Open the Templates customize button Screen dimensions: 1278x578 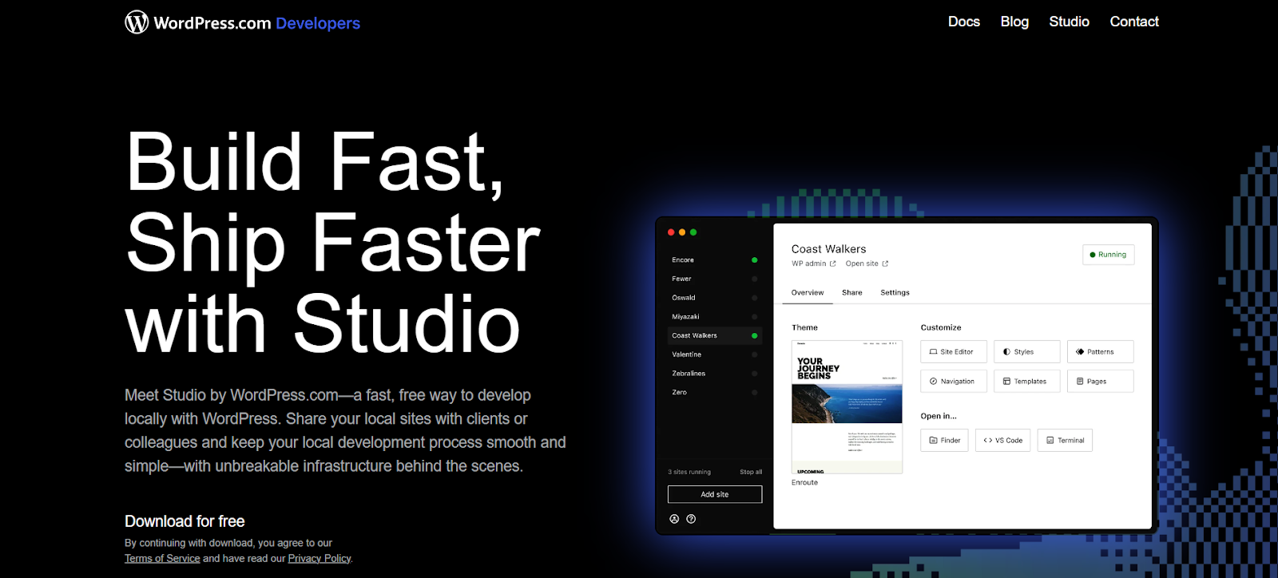(x=1027, y=382)
